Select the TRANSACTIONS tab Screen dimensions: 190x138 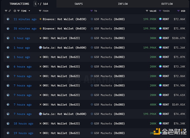(19, 4)
